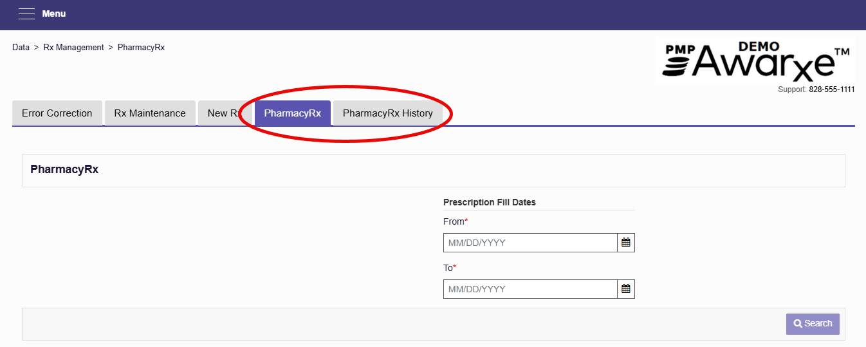Focus the From date input field
The width and height of the screenshot is (866, 347).
531,243
